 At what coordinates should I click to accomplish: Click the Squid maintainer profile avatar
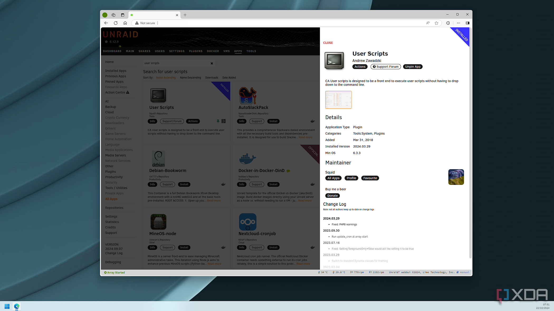click(456, 177)
